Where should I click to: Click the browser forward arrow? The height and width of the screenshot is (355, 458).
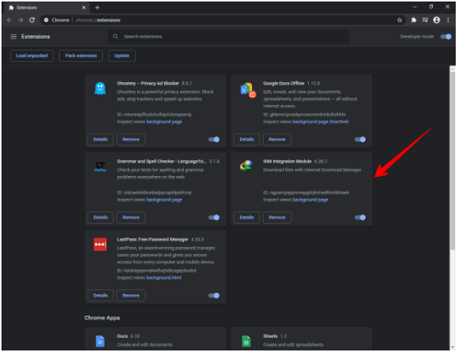[20, 20]
